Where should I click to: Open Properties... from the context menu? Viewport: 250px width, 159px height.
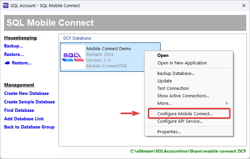169,132
